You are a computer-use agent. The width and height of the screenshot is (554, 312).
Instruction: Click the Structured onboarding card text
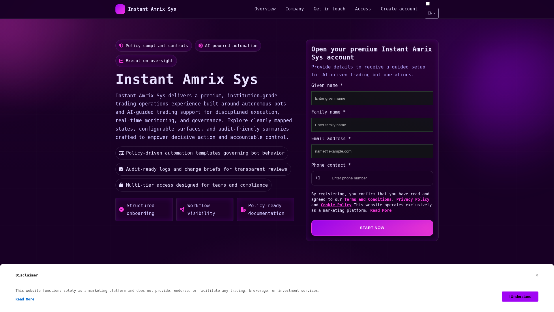click(141, 209)
